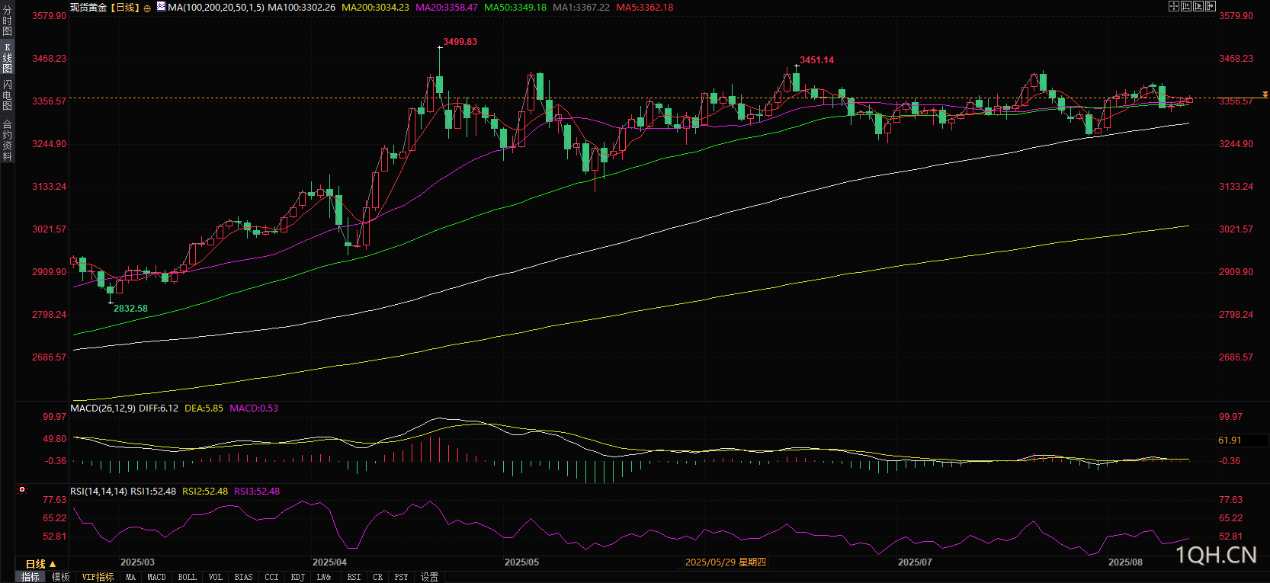The height and width of the screenshot is (583, 1270).
Task: Click the circled plus icon beside 日线
Action: [147, 8]
